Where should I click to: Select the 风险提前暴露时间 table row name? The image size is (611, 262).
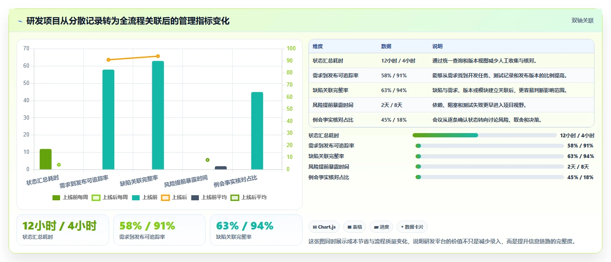[x=333, y=105]
